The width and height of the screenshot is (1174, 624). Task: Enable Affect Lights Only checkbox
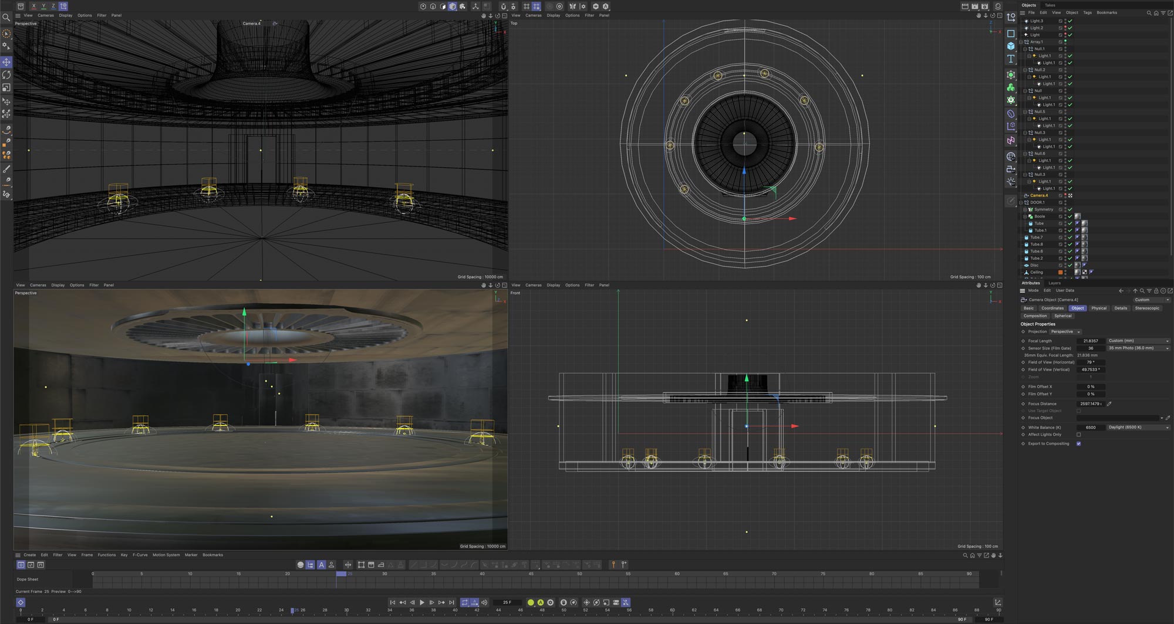1078,435
